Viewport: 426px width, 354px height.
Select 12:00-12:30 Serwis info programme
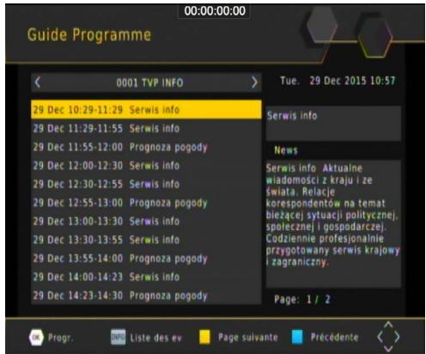click(x=146, y=165)
